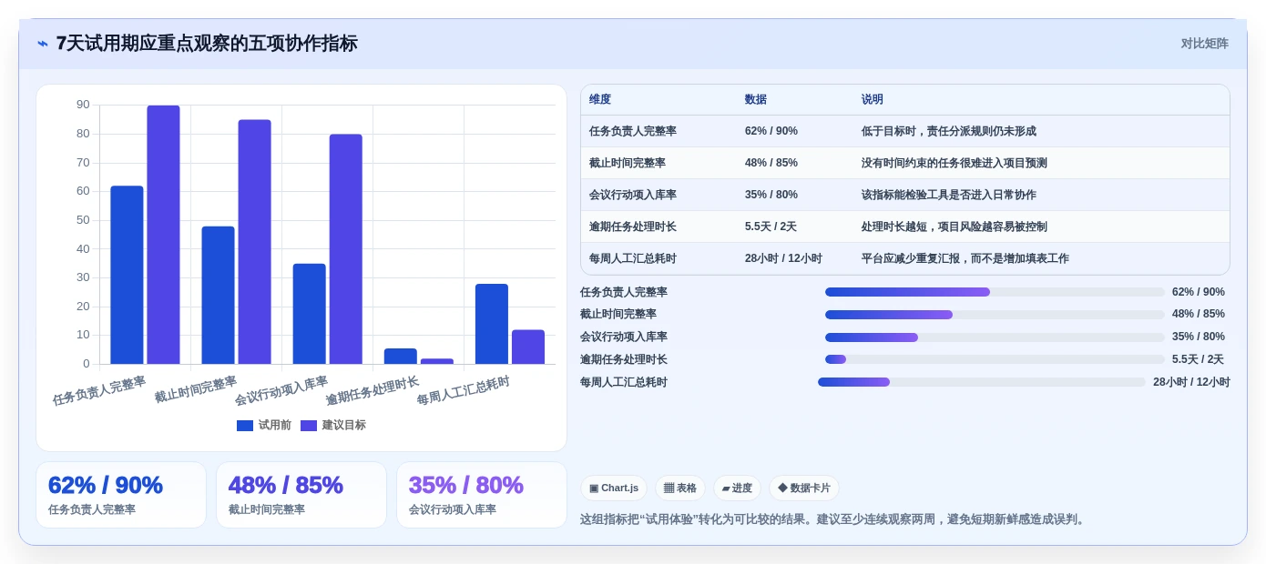Toggle the 试用前 legend swatch
1266x564 pixels.
click(245, 426)
